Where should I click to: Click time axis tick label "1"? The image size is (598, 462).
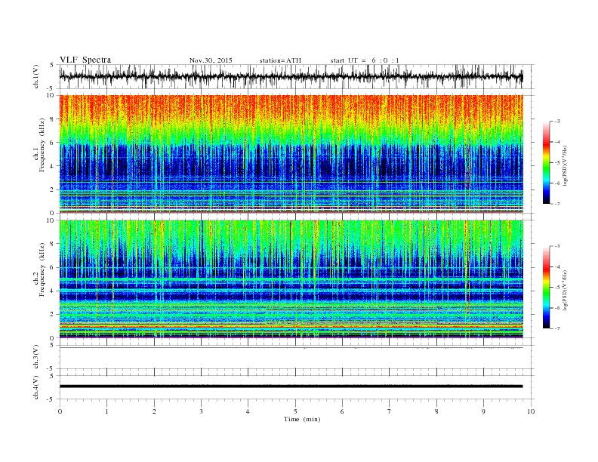106,411
